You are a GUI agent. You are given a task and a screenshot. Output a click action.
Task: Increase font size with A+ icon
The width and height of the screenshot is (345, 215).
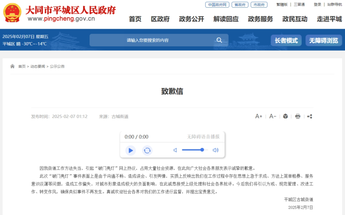click(x=258, y=116)
